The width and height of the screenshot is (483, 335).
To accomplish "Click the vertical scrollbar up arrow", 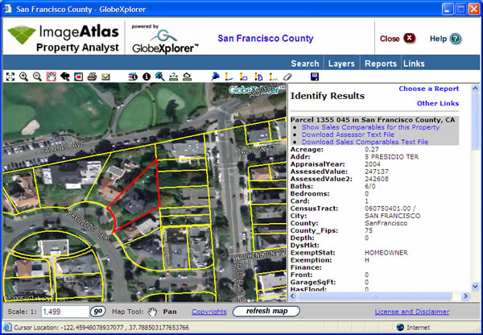I will (x=475, y=89).
